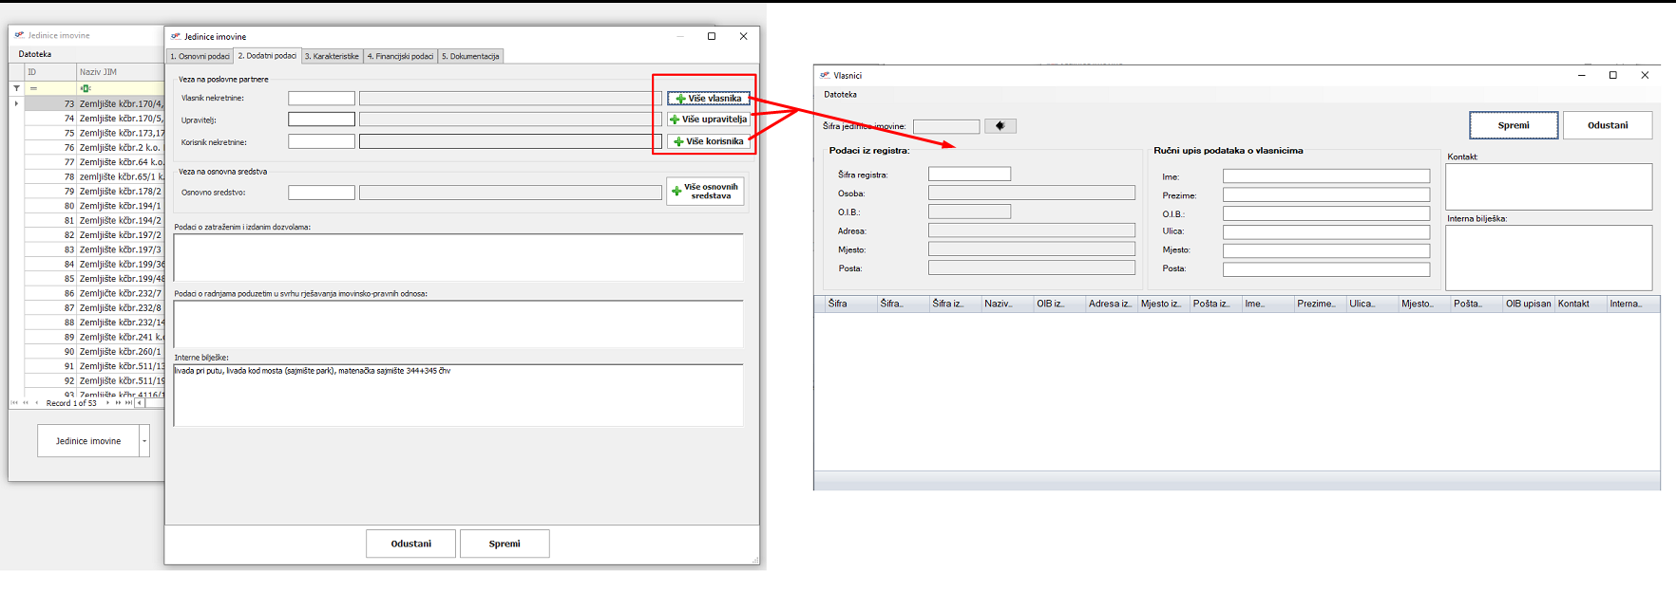The width and height of the screenshot is (1676, 590).
Task: Expand the 'Jedinice imovine' button dropdown arrow
Action: tap(144, 441)
